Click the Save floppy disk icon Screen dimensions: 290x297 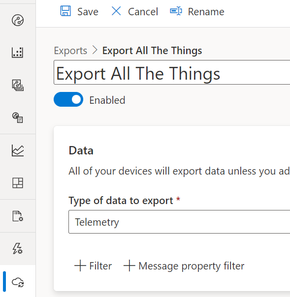coord(65,11)
